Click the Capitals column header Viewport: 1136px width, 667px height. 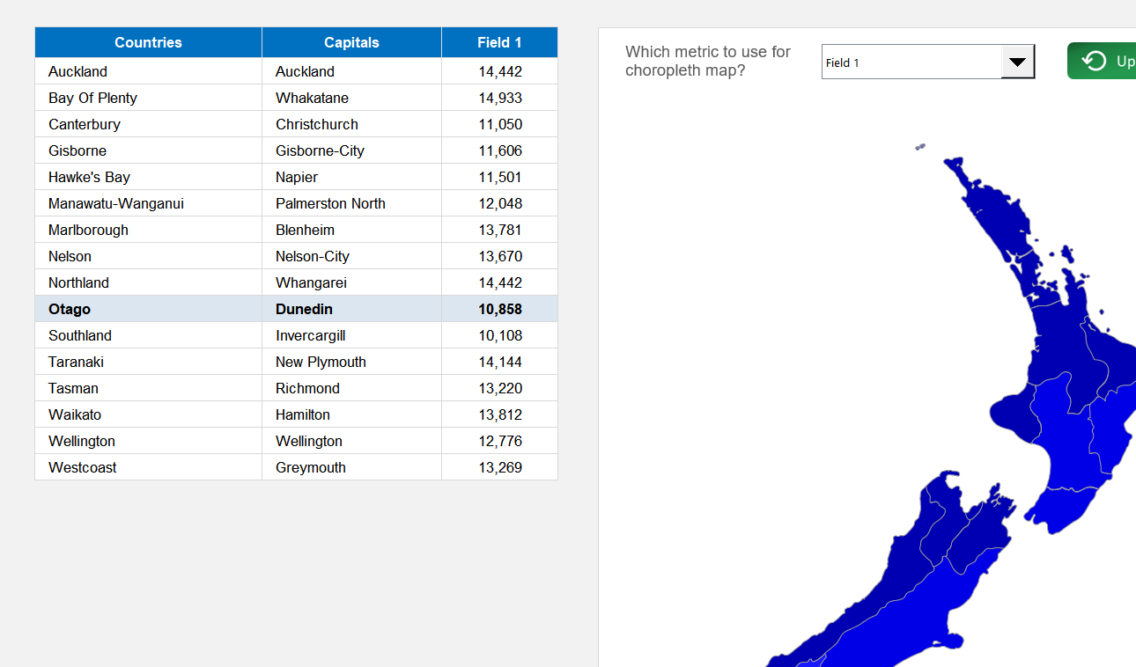pos(350,41)
